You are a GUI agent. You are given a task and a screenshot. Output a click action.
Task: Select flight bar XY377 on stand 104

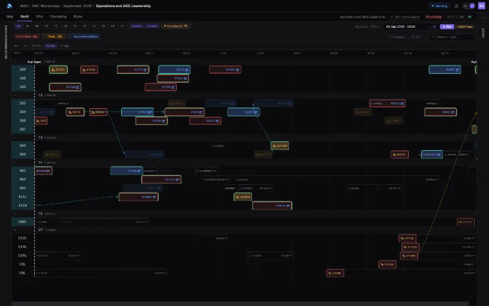(133, 70)
